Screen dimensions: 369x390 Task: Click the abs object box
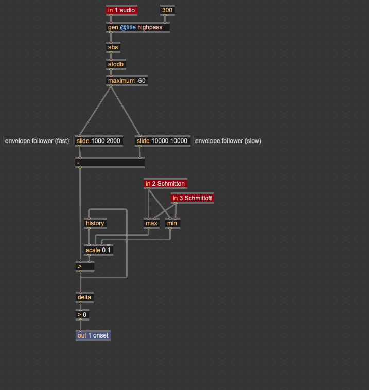tap(113, 47)
